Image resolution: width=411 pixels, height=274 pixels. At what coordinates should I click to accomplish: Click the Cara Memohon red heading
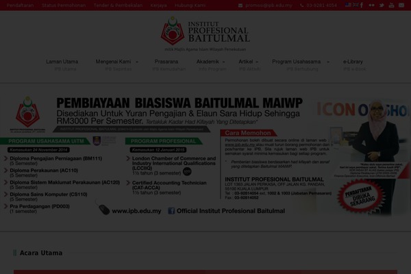tap(248, 133)
